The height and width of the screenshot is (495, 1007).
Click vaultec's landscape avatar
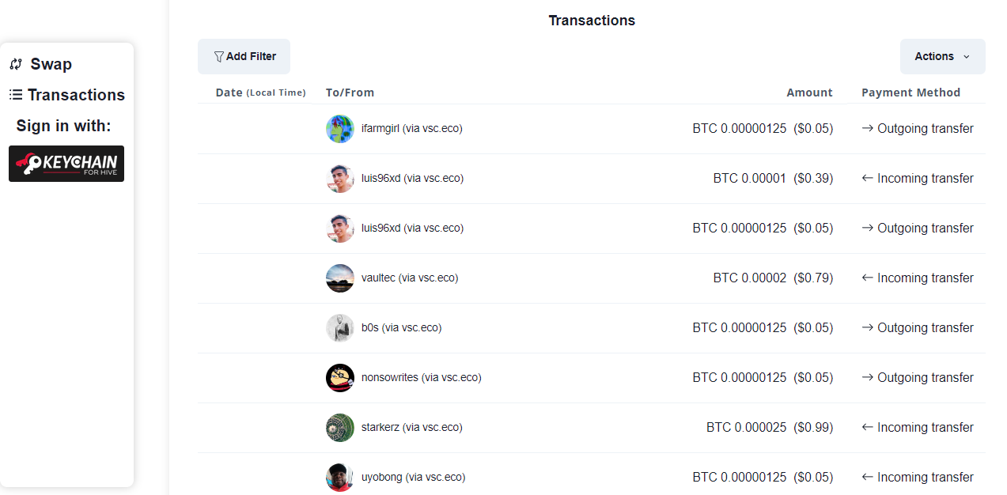tap(340, 278)
